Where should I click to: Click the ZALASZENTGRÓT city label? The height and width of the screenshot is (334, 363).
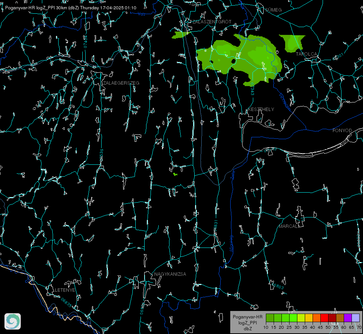[x=212, y=22]
